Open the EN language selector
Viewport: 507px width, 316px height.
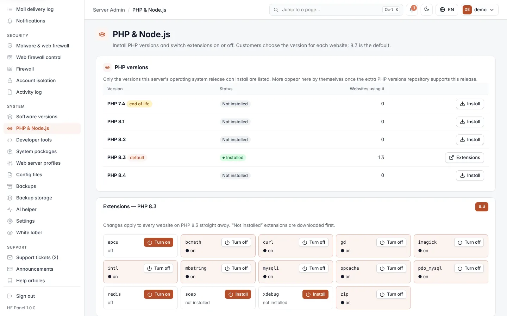pyautogui.click(x=447, y=9)
